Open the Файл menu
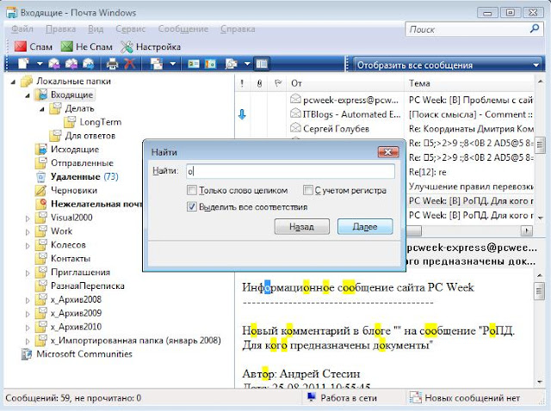551x411 pixels. (22, 28)
